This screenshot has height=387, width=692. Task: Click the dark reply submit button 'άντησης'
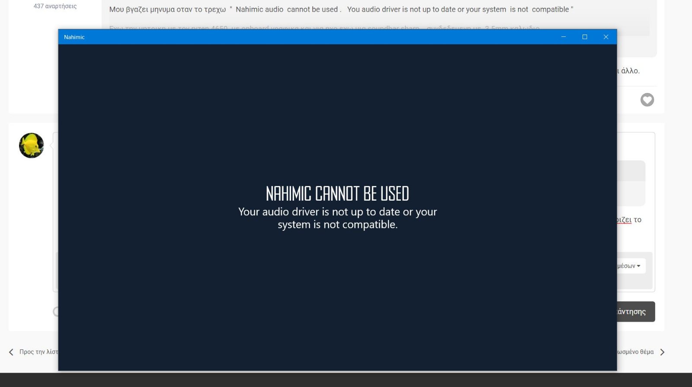636,312
